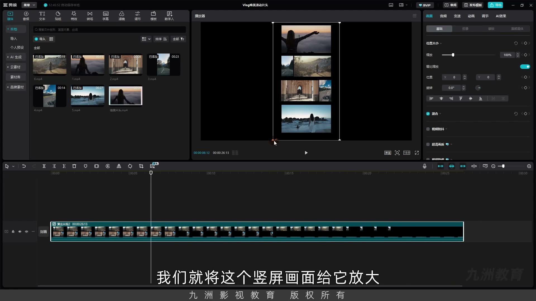Click the 导出 export button
Screen dimensions: 536x301
coord(496,5)
